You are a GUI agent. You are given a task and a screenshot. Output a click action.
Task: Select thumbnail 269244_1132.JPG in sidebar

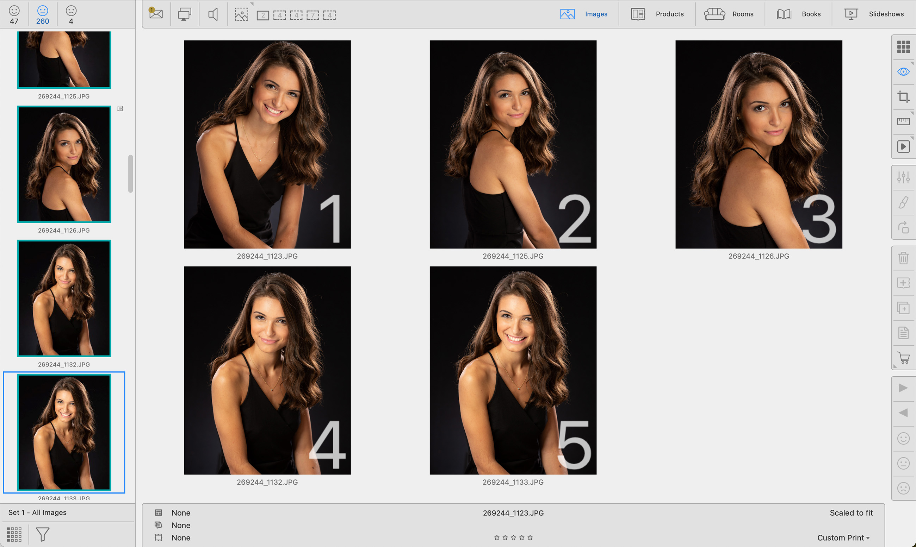(64, 298)
